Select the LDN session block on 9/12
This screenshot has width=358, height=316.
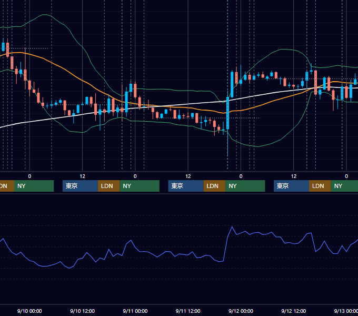click(x=320, y=186)
